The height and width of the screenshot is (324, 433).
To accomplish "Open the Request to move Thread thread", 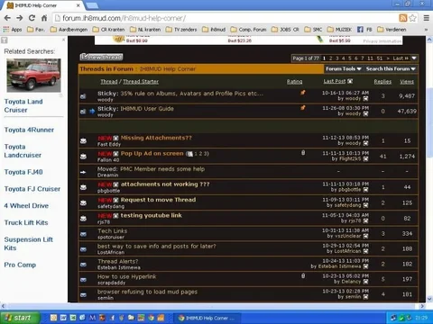I will [158, 200].
